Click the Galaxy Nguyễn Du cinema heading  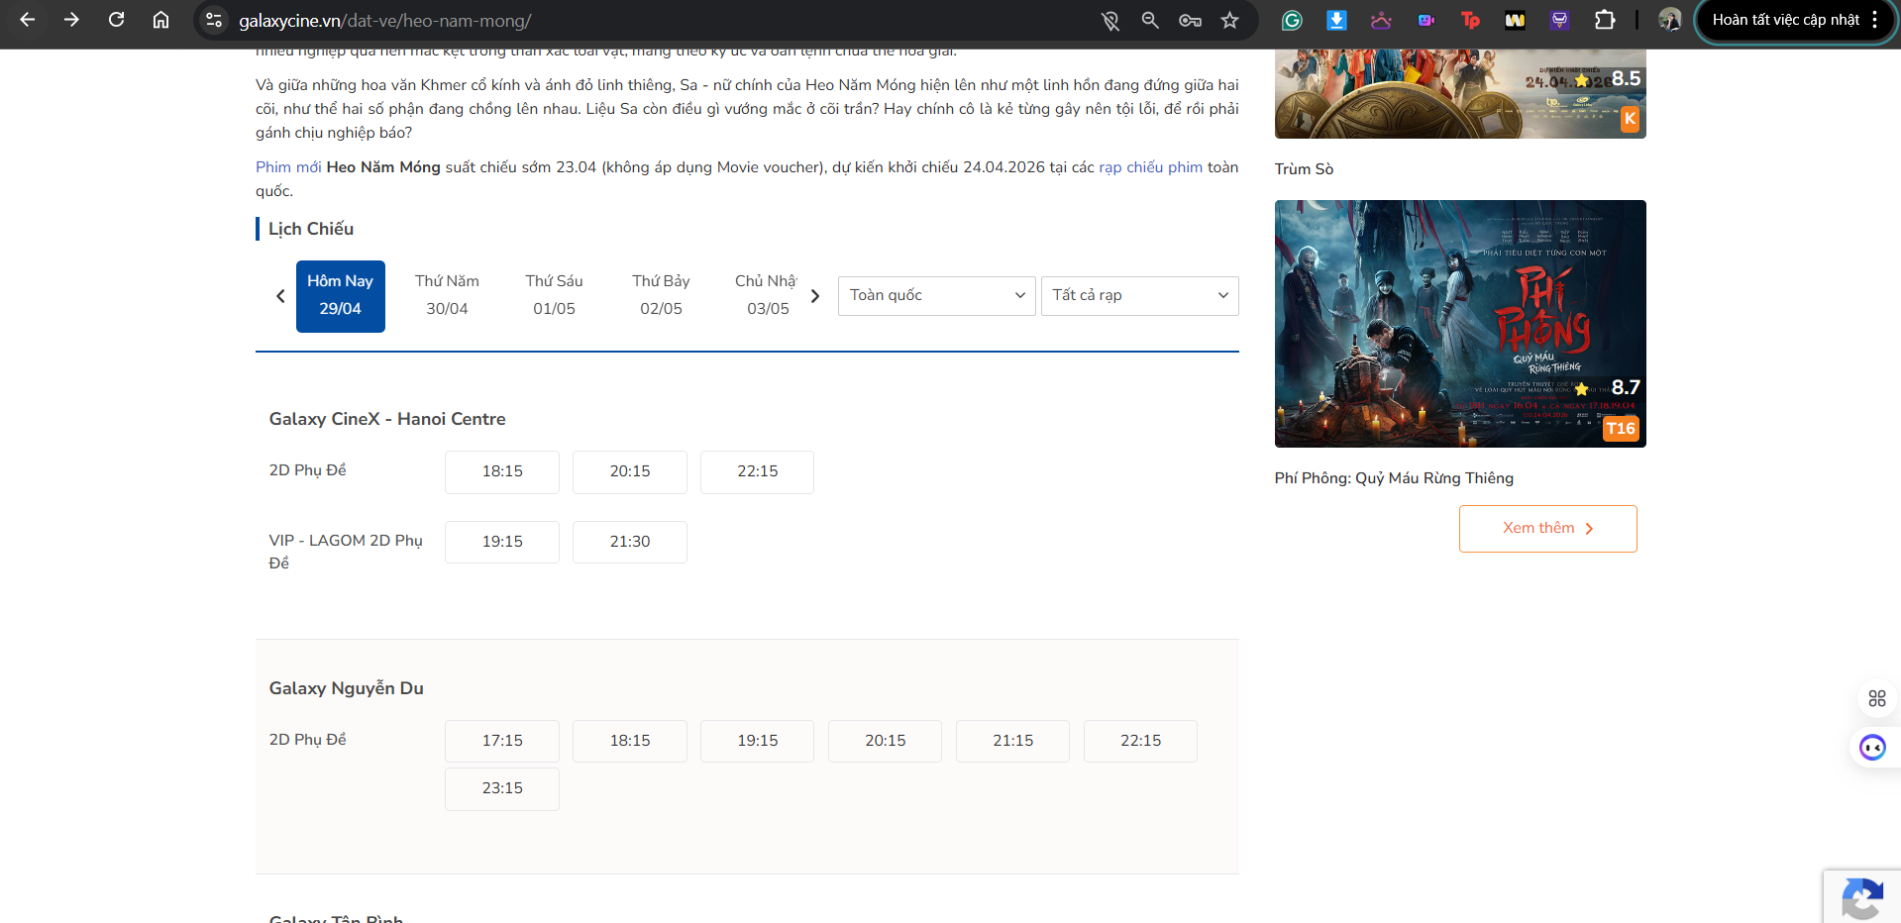(x=347, y=688)
